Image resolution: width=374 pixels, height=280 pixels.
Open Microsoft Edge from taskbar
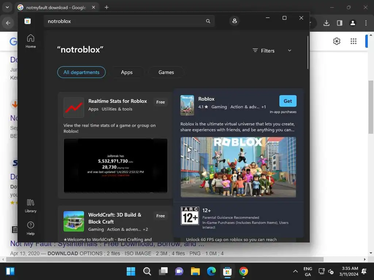click(211, 271)
